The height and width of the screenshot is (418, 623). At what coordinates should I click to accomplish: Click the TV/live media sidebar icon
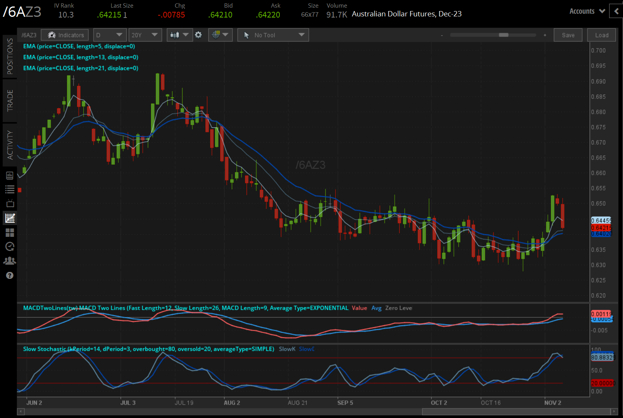click(x=10, y=203)
